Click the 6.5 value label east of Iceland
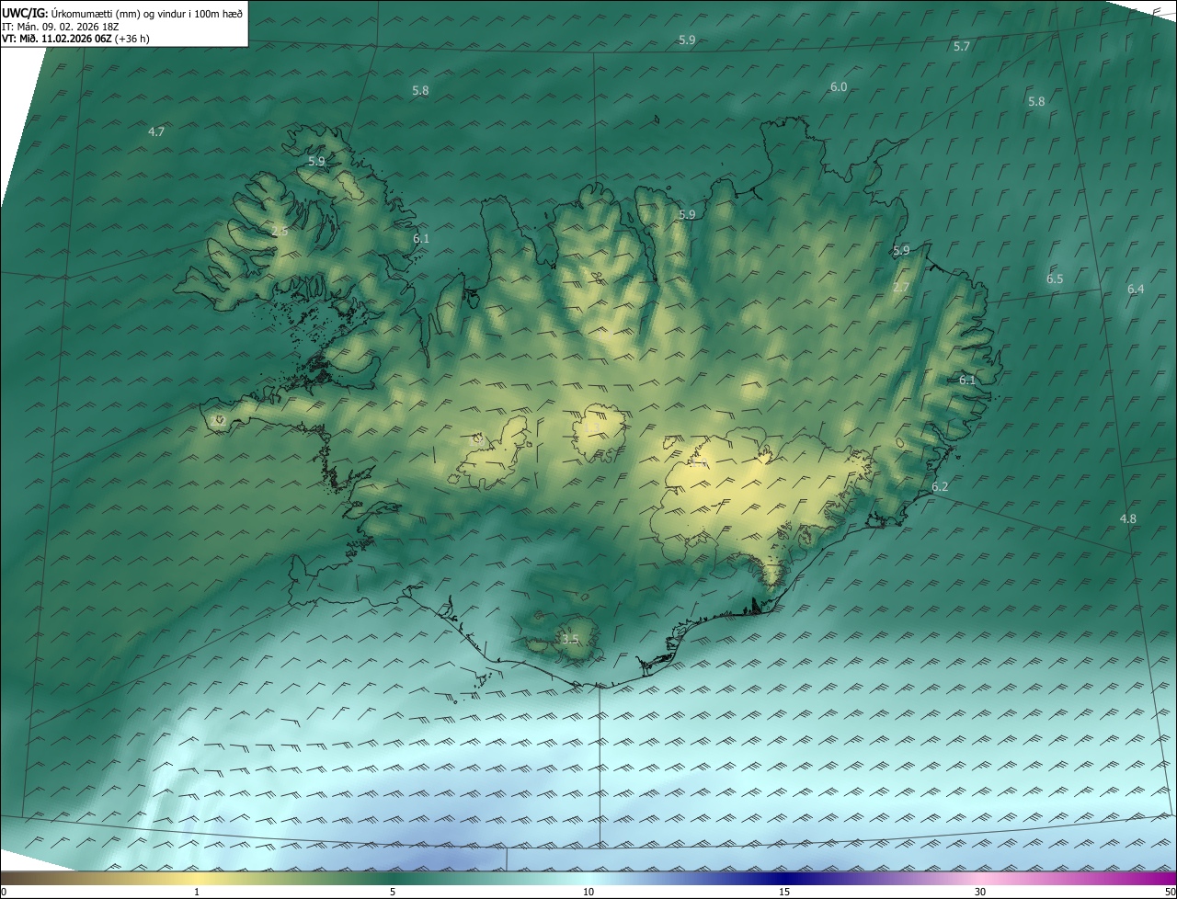Viewport: 1177px width, 899px height. point(1055,279)
